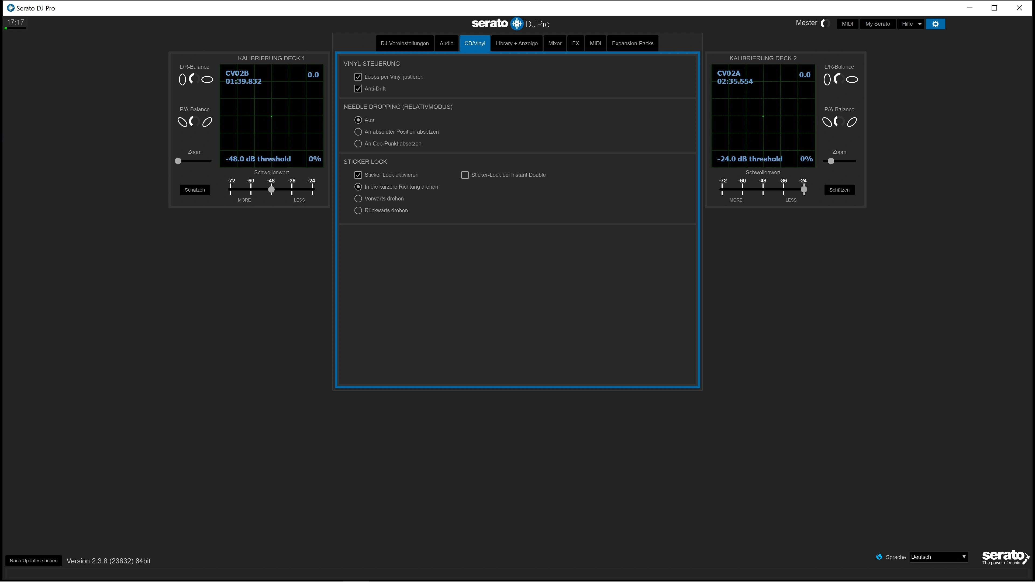Click Deck 1 L/R-Balance knob
This screenshot has width=1035, height=582.
194,79
